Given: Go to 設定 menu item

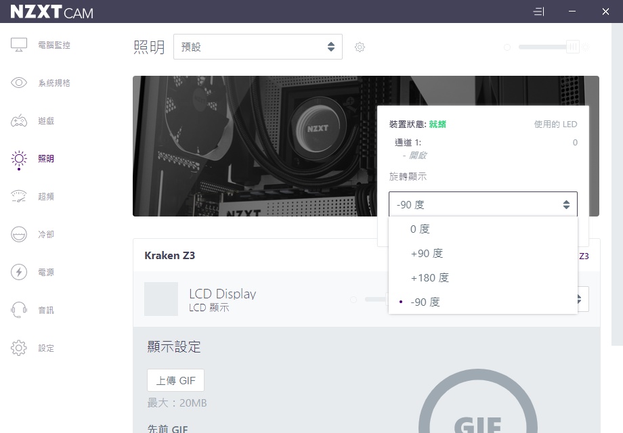Looking at the screenshot, I should pyautogui.click(x=46, y=348).
